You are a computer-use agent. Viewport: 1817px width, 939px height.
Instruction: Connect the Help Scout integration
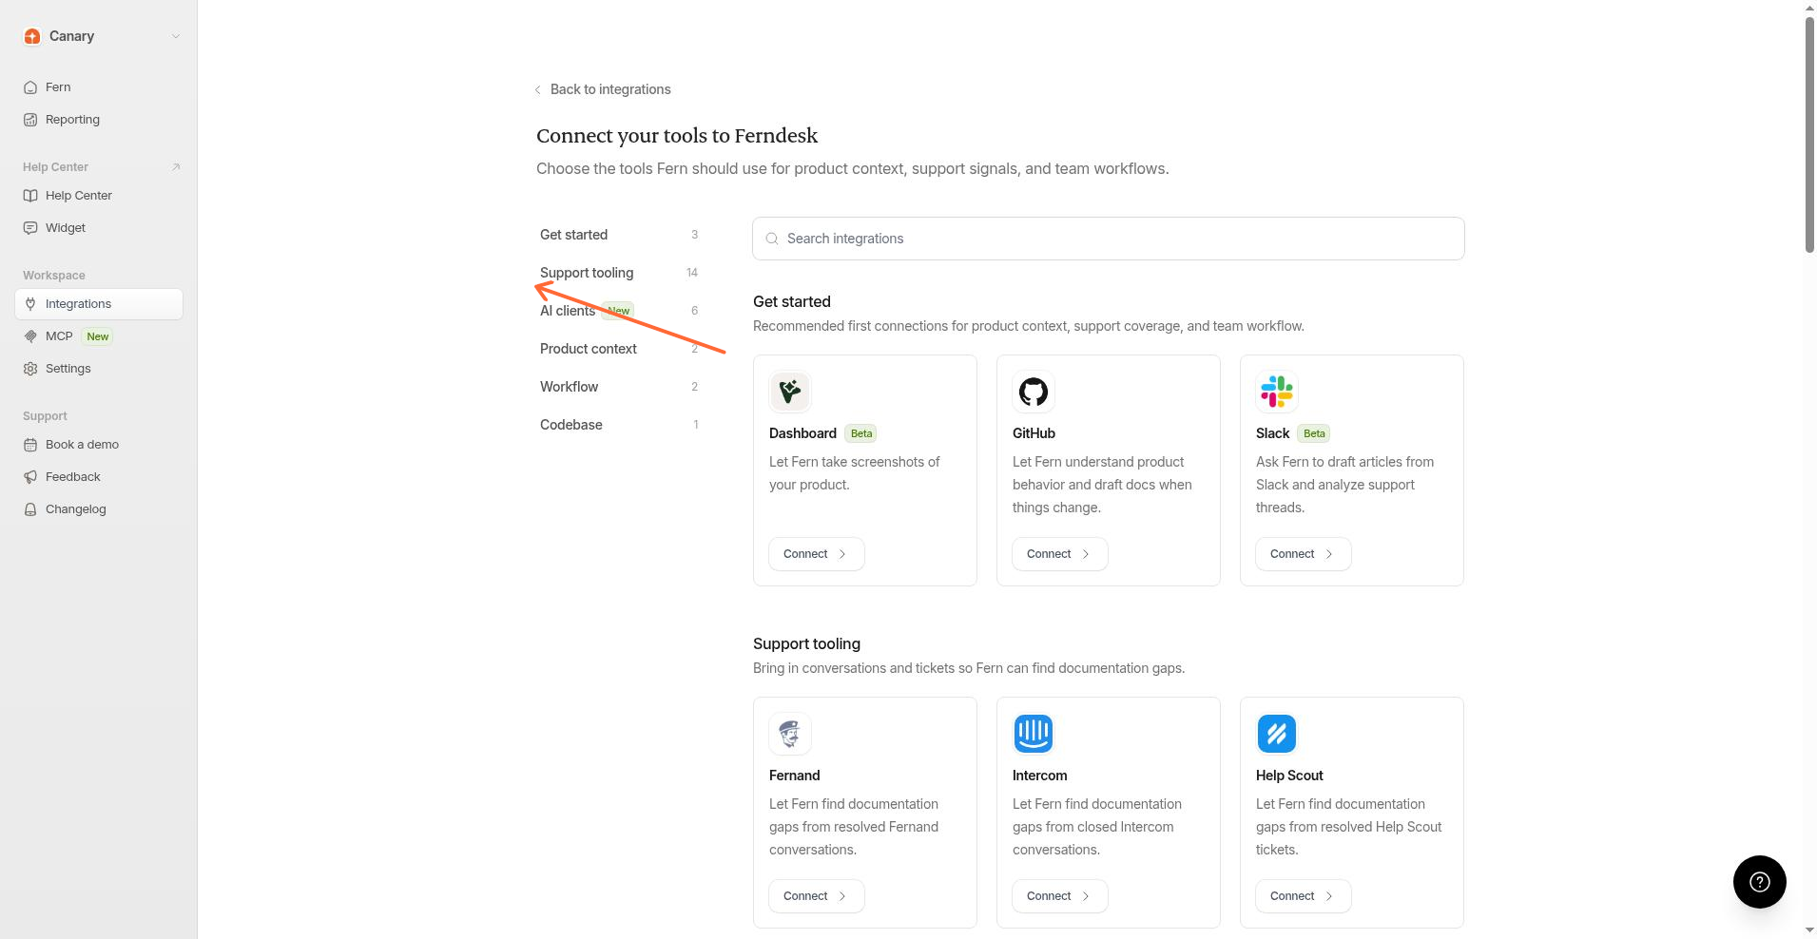coord(1304,896)
